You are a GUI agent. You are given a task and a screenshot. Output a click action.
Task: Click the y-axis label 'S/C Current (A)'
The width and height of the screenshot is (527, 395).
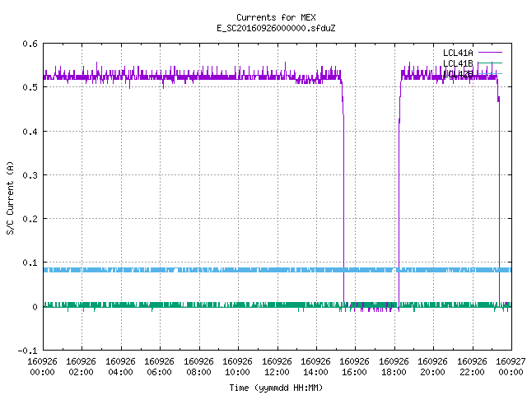10,198
